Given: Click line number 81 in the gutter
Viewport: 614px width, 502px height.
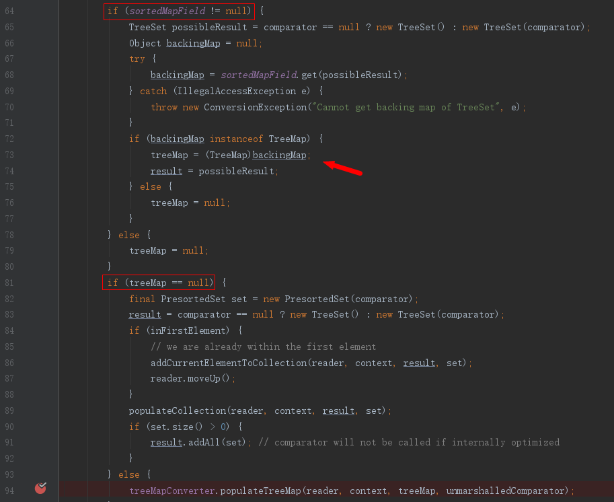Looking at the screenshot, I should coord(9,283).
